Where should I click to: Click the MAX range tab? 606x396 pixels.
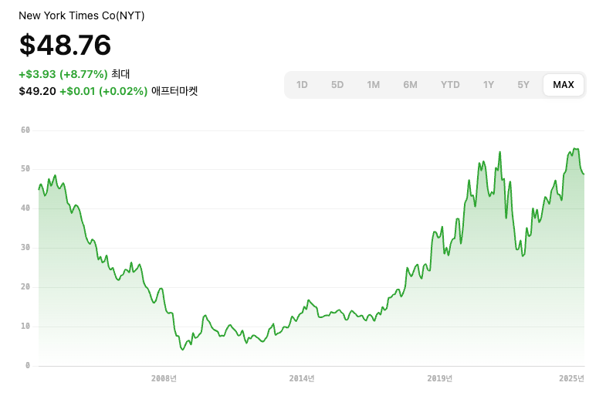[x=563, y=85]
